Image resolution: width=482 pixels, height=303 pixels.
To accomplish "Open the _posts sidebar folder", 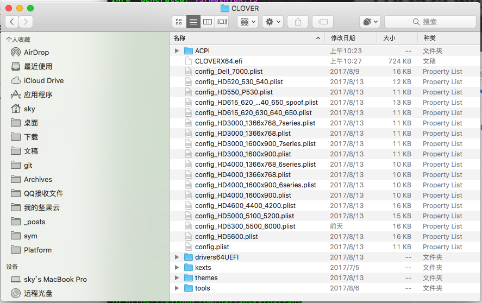I will [28, 222].
